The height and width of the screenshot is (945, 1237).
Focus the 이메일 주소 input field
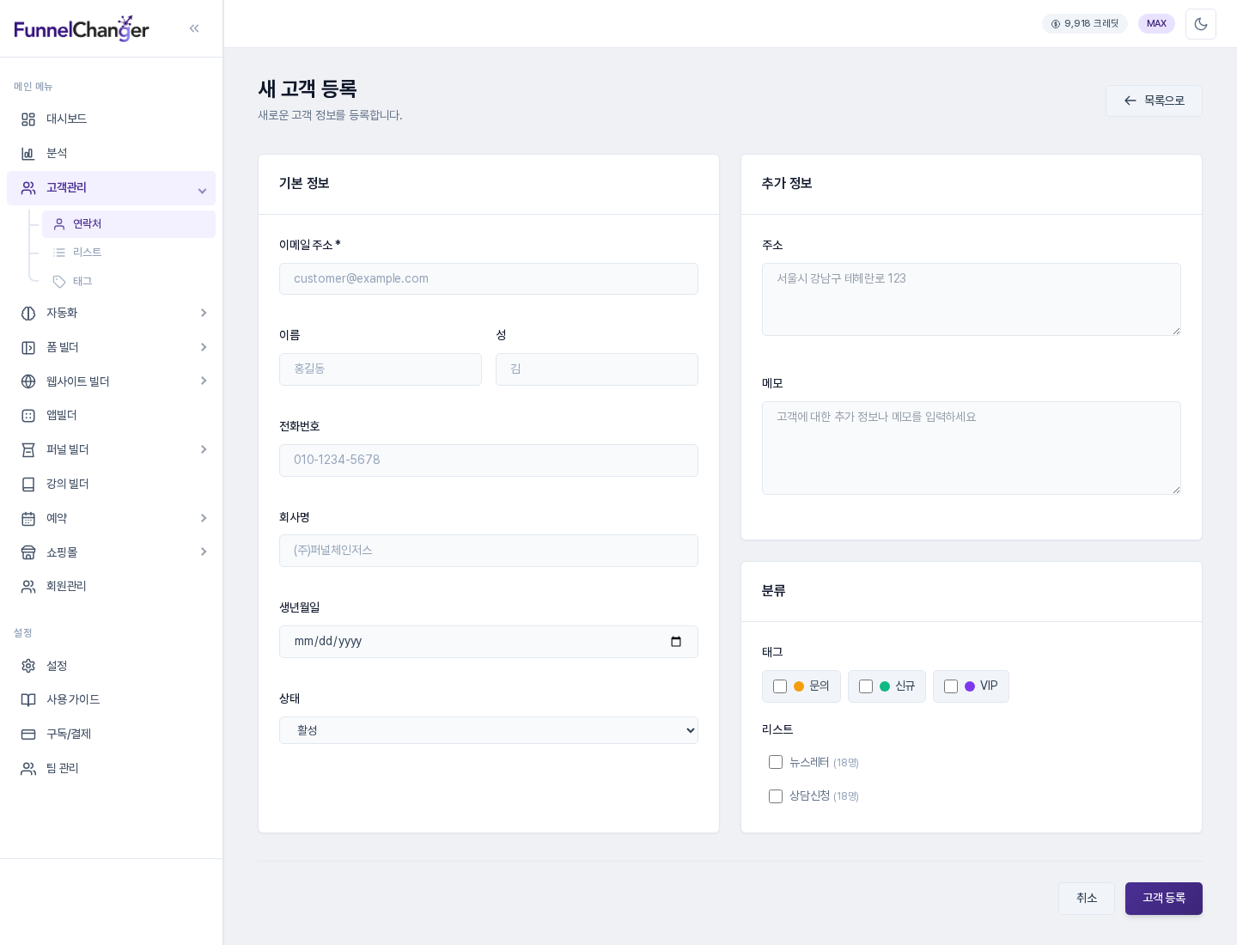489,278
